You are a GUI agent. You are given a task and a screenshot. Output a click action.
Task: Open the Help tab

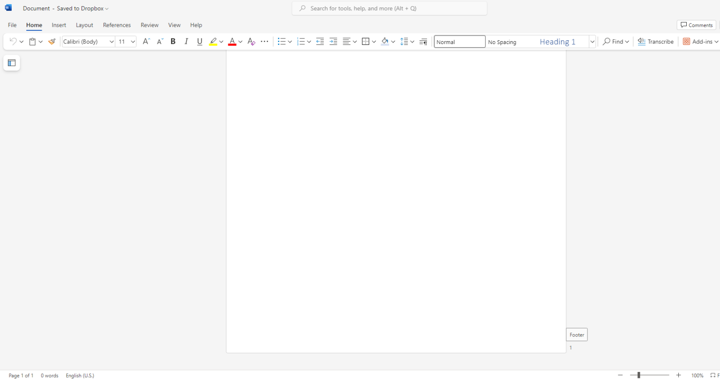[196, 25]
